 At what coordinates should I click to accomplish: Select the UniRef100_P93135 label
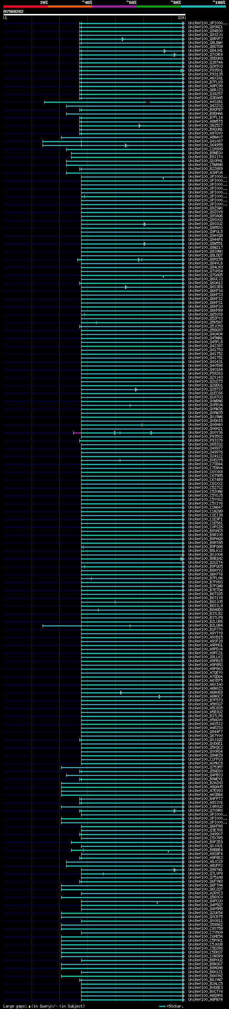[x=205, y=74]
